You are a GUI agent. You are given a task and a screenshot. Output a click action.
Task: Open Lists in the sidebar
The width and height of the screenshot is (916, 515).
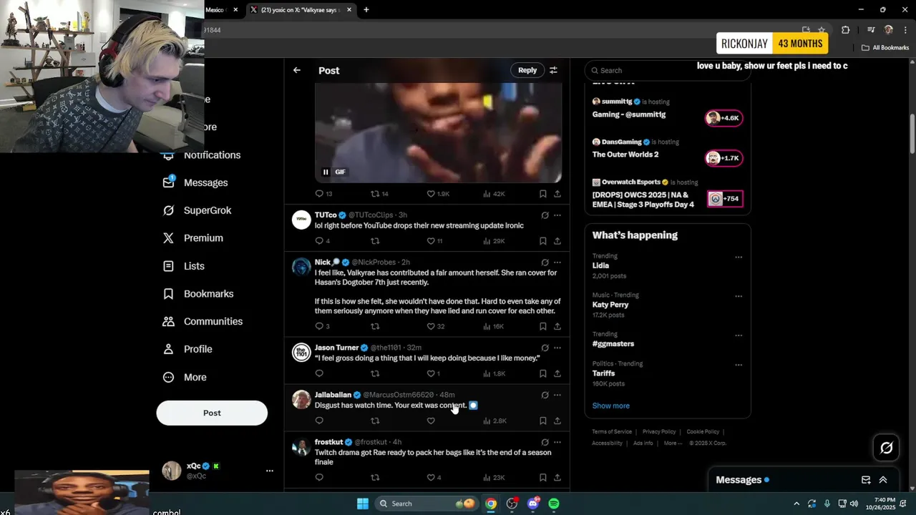point(184,266)
